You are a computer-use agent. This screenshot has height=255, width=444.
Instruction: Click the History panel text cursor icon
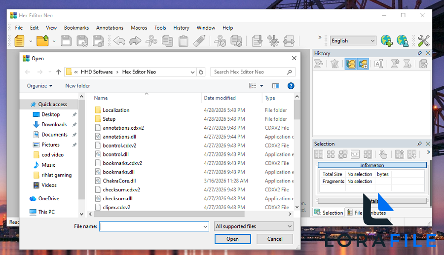coord(379,64)
